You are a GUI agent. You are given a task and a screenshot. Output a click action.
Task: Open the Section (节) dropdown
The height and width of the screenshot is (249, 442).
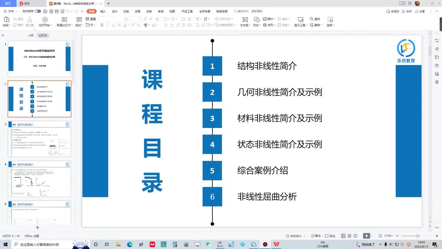pyautogui.click(x=91, y=25)
